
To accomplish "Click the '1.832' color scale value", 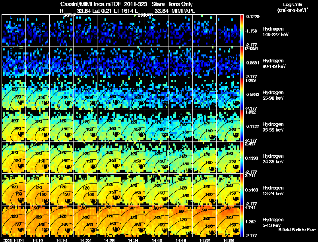I will [250, 112].
